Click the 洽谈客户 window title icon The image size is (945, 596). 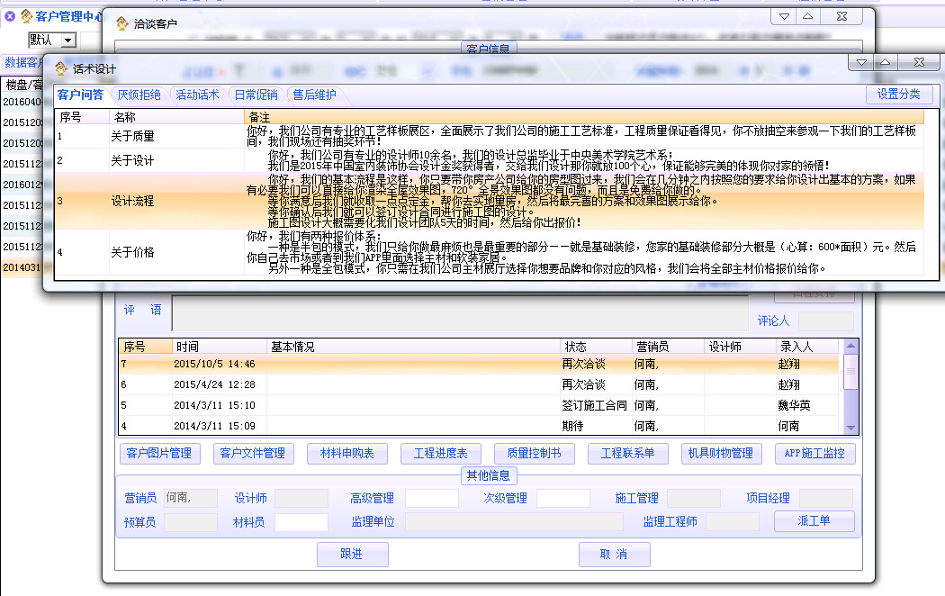(121, 23)
